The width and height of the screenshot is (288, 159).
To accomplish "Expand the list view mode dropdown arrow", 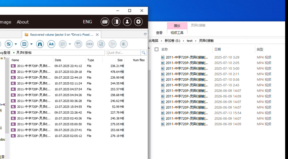I will 31,44.
